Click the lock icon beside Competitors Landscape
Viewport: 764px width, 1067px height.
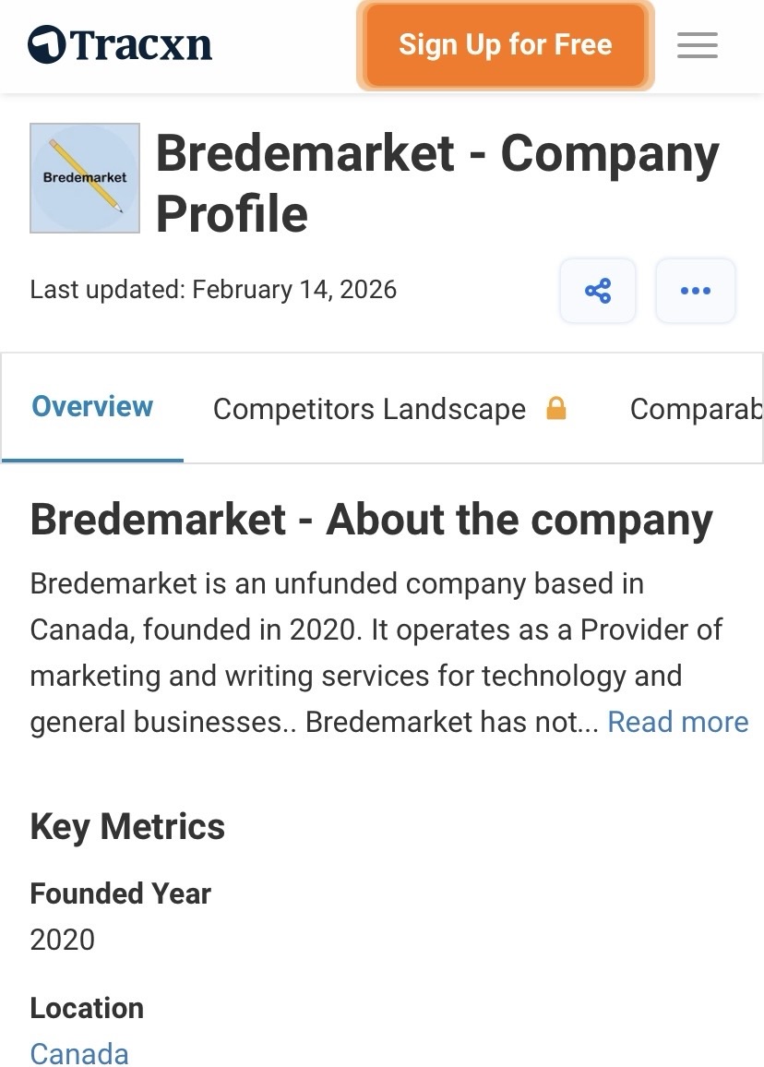pyautogui.click(x=555, y=408)
